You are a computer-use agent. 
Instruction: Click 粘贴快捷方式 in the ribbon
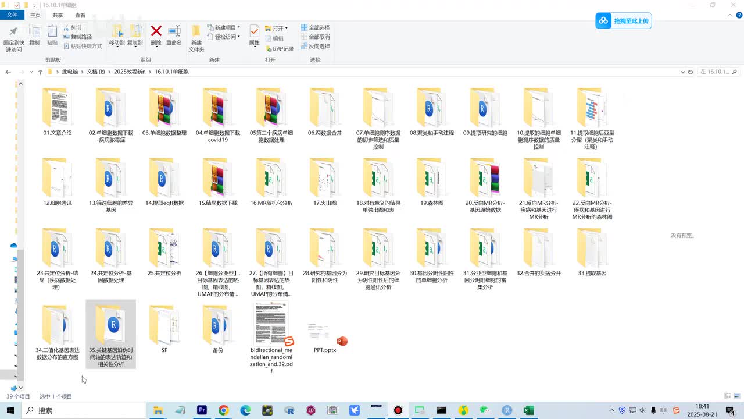[83, 46]
